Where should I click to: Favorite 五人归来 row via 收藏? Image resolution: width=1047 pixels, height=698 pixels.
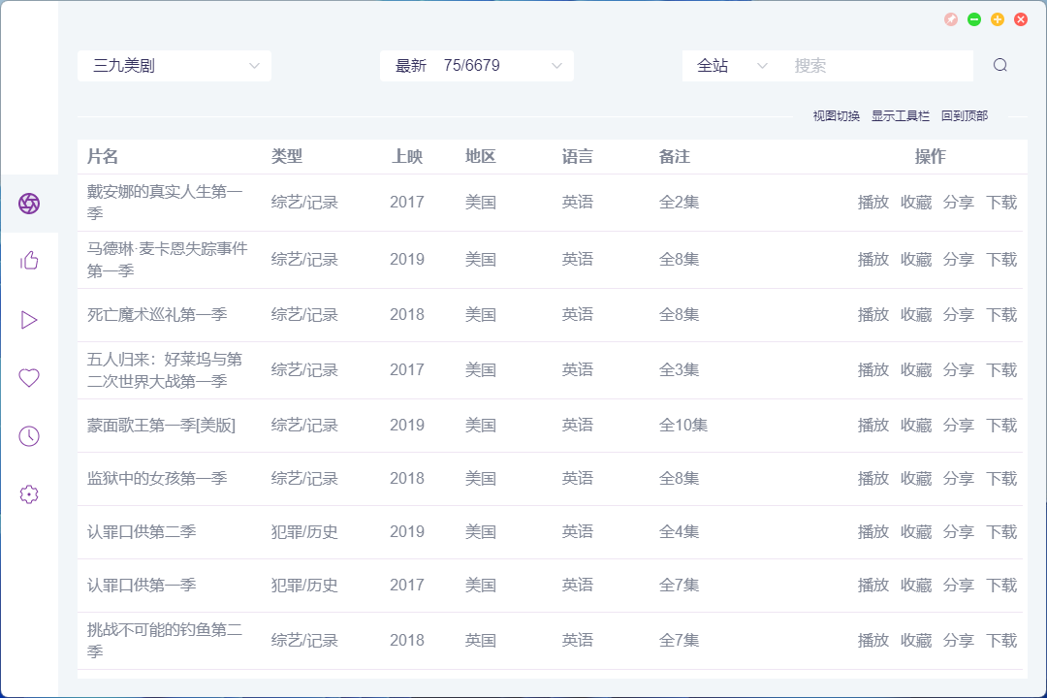pos(915,370)
